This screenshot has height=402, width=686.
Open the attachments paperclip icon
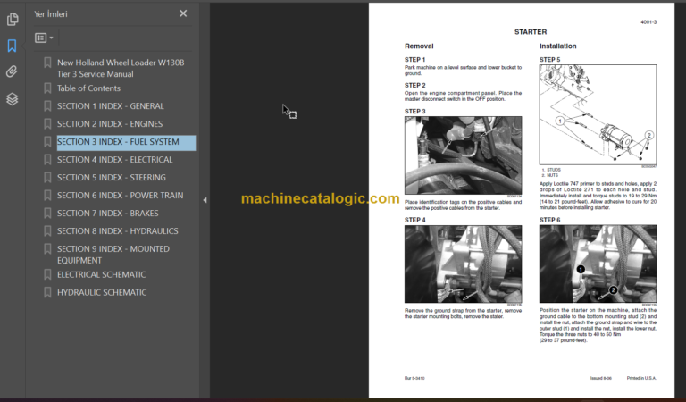tap(12, 71)
